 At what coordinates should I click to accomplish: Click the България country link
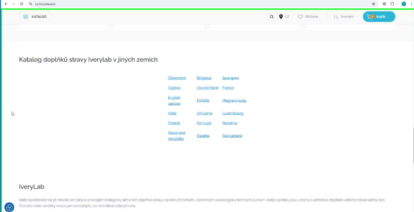(230, 78)
